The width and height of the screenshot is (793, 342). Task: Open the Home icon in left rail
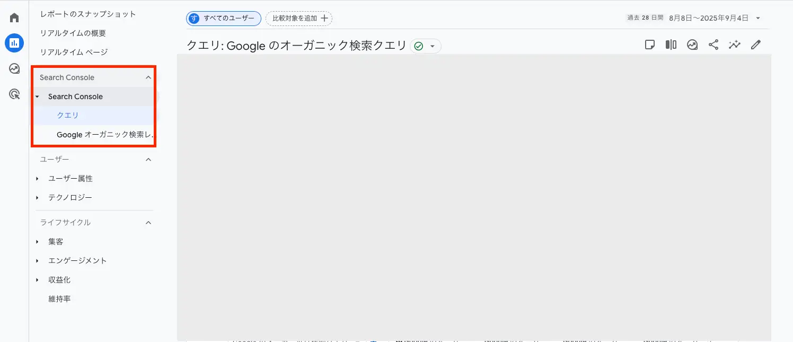[14, 17]
